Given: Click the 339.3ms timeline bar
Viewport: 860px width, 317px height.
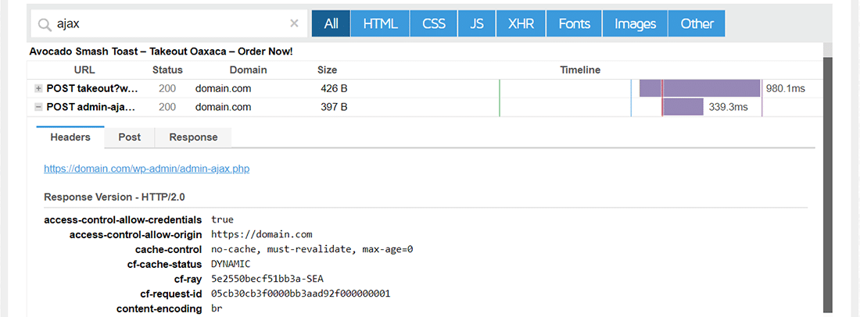Looking at the screenshot, I should pyautogui.click(x=683, y=107).
